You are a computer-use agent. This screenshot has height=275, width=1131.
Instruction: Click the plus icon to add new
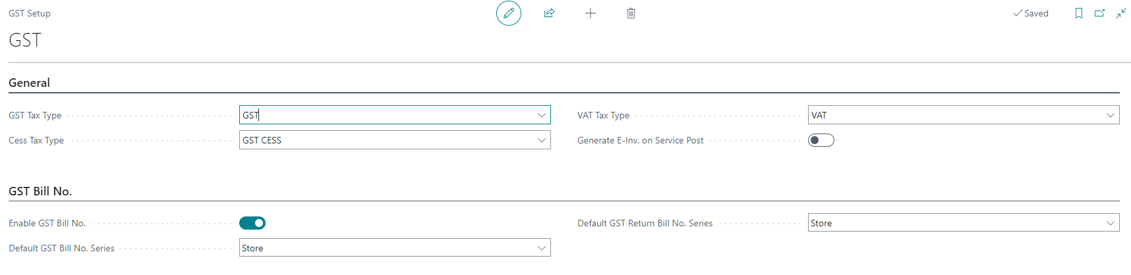pos(591,13)
